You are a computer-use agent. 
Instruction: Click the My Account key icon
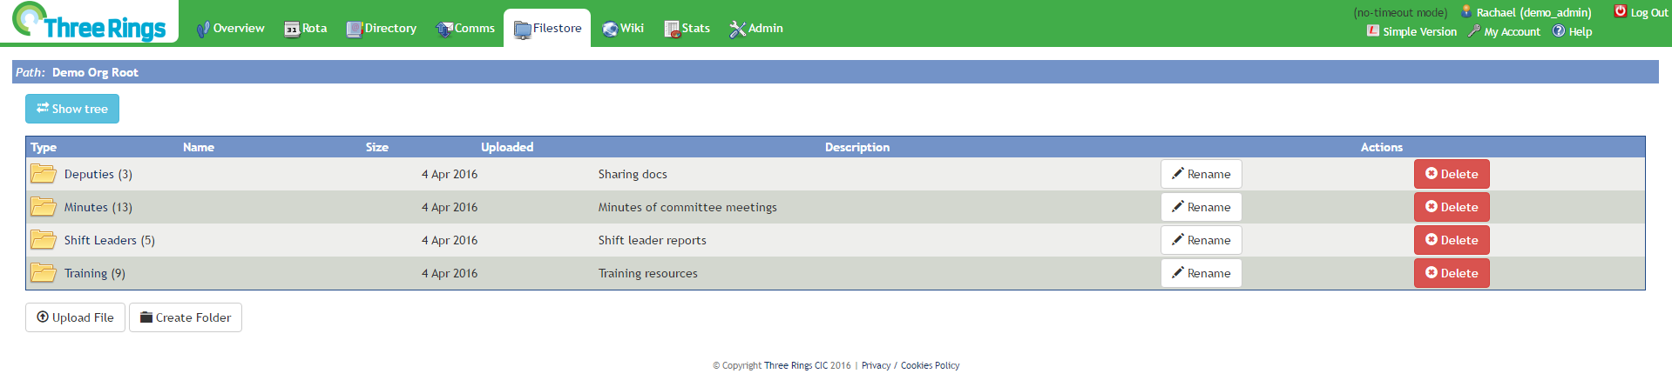click(x=1474, y=31)
